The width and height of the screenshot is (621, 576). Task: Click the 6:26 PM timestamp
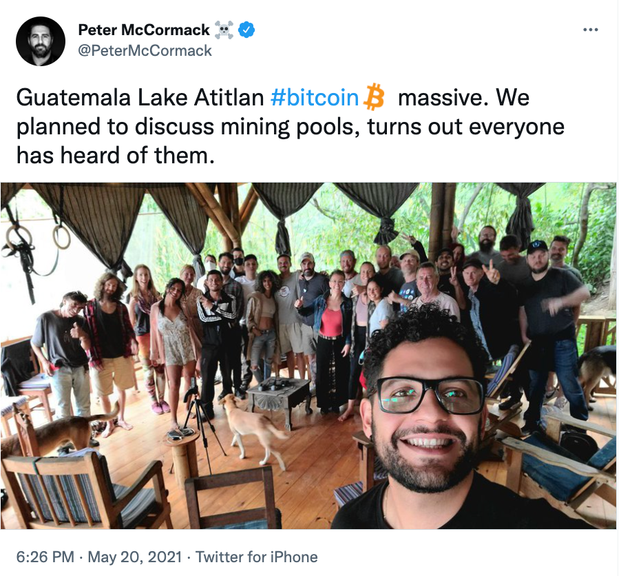point(45,557)
